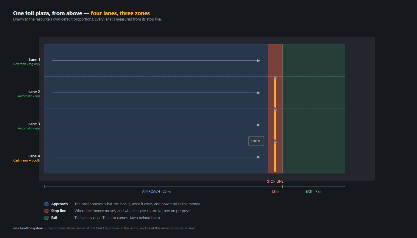
Task: Click the orange "four lanes, three zones" heading text
Action: (120, 13)
